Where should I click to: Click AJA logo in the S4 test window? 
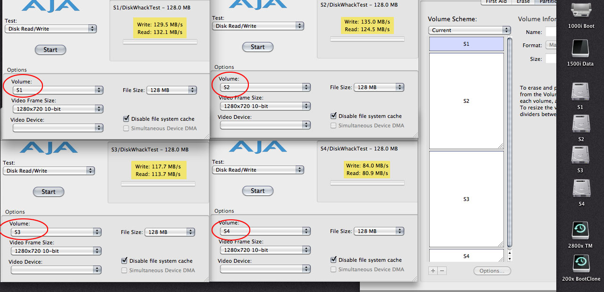(257, 146)
